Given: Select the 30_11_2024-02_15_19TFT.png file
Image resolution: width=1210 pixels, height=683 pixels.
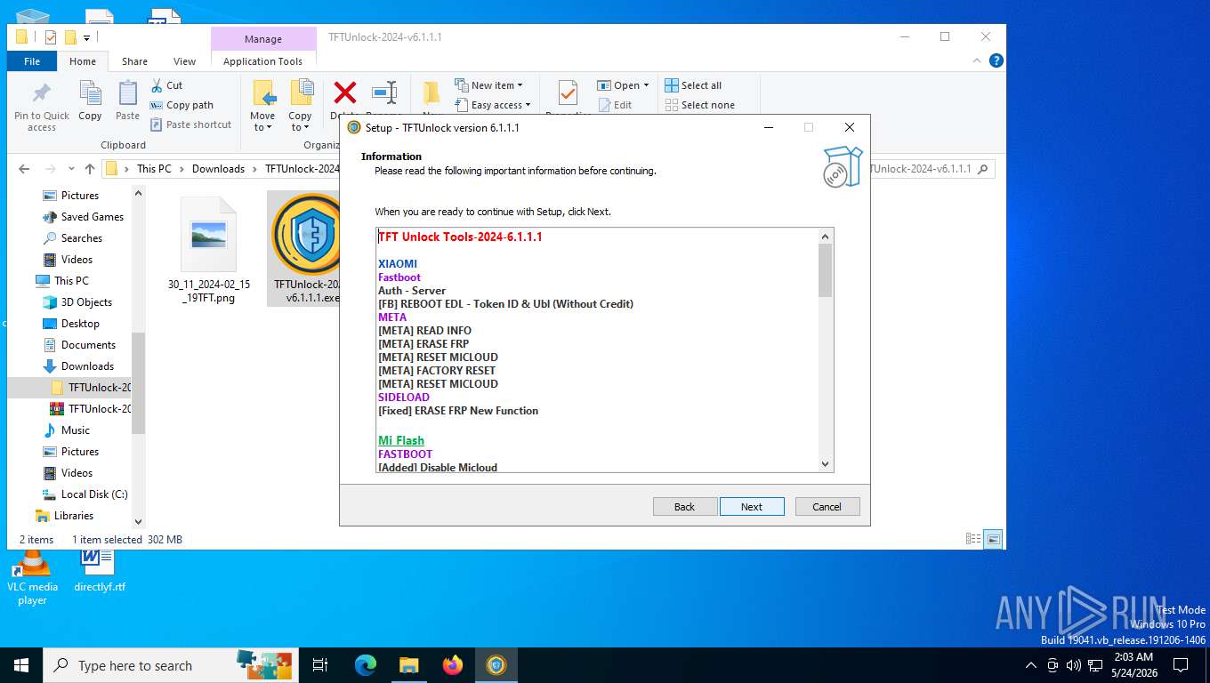Looking at the screenshot, I should pyautogui.click(x=209, y=249).
